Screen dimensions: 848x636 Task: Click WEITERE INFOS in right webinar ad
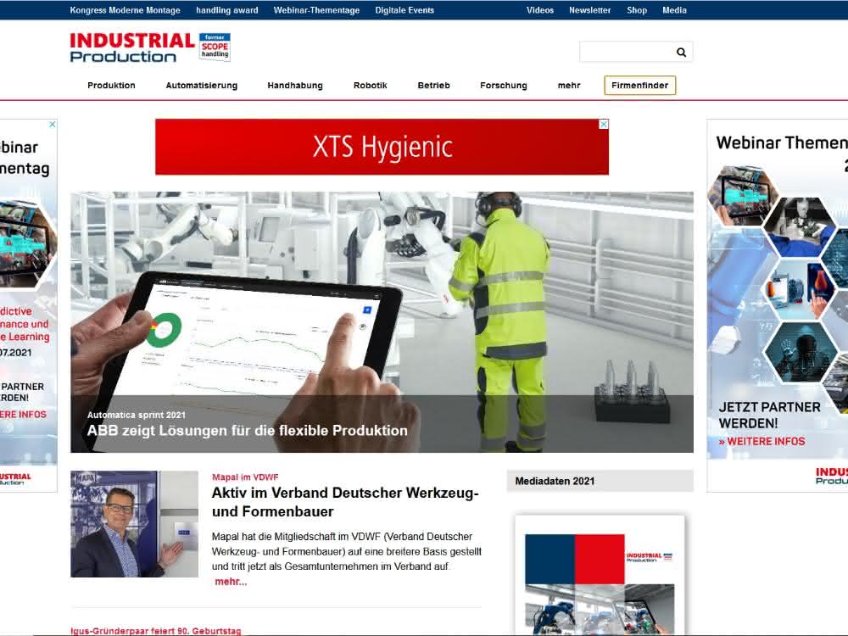click(x=762, y=441)
